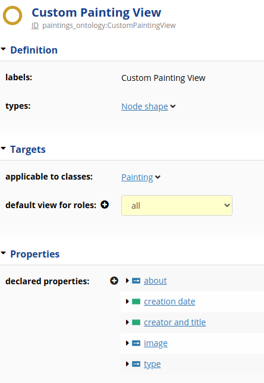Click the ID label abbreviation

pyautogui.click(x=35, y=26)
